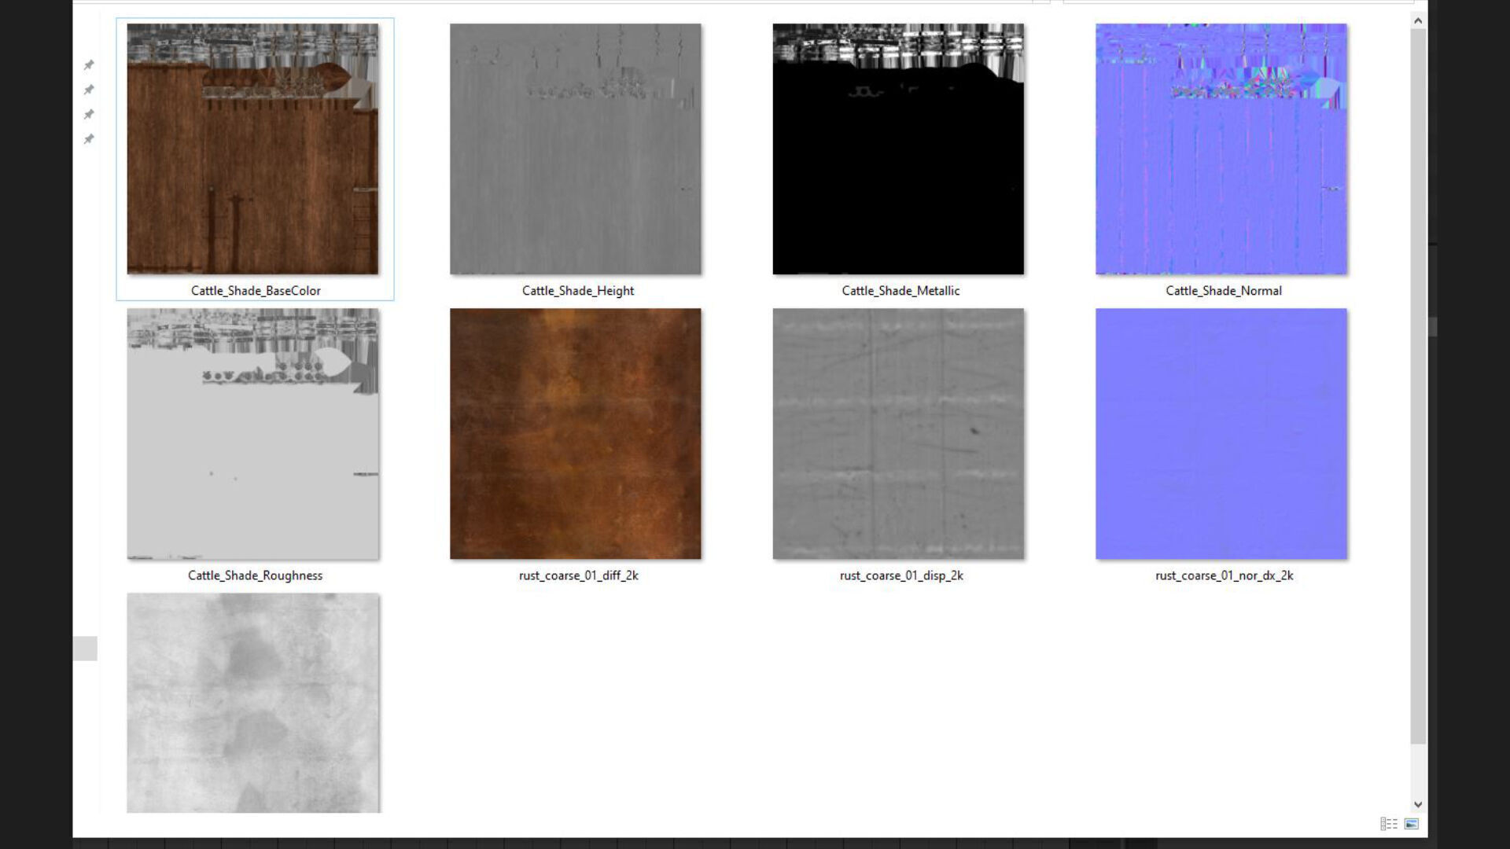
Task: Click the vertical scrollbar thumb
Action: click(x=1417, y=385)
